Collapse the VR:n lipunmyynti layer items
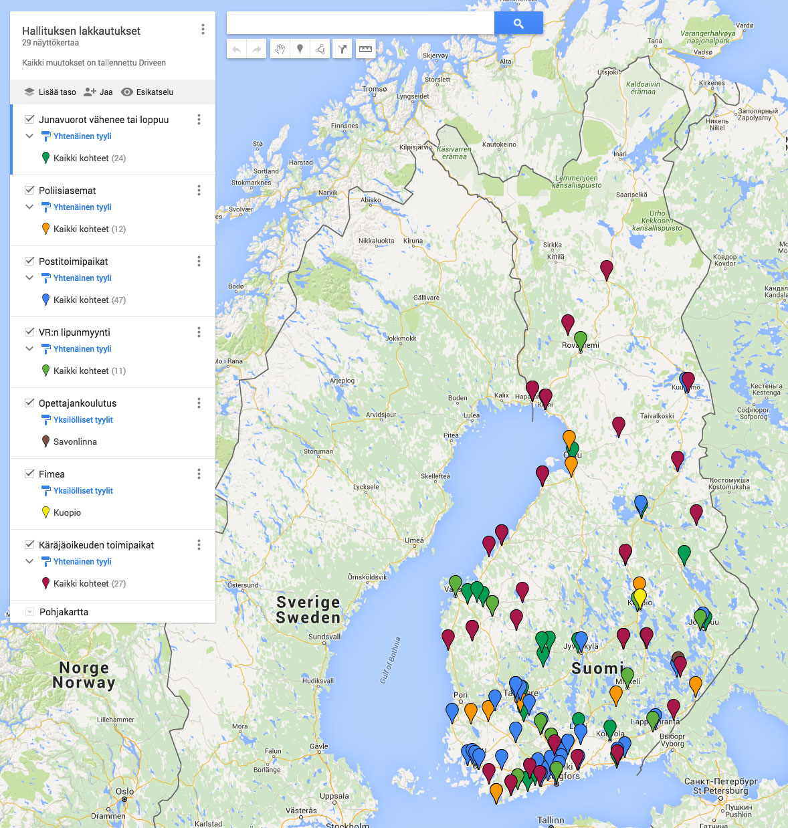The height and width of the screenshot is (828, 788). coord(29,348)
